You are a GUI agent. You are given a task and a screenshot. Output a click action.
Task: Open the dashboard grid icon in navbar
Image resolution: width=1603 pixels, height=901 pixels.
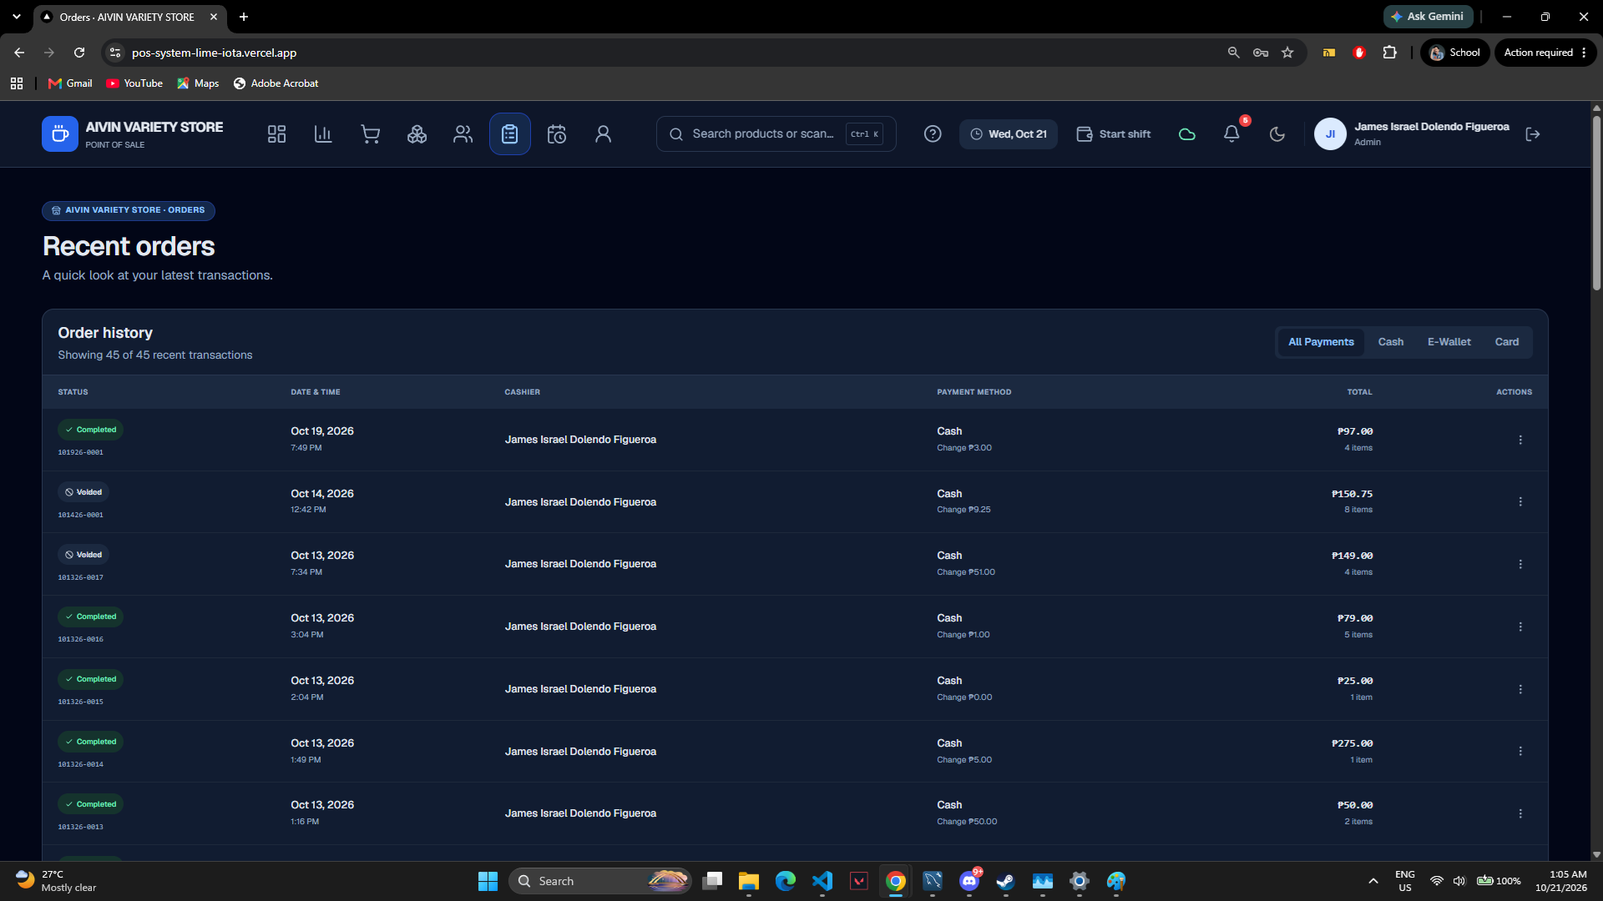(276, 134)
